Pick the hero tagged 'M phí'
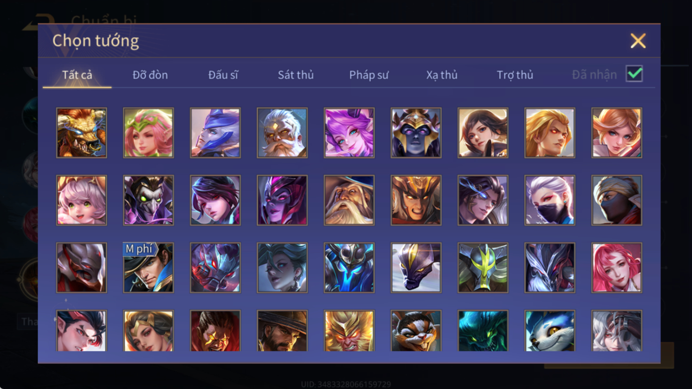This screenshot has height=389, width=692. 148,268
